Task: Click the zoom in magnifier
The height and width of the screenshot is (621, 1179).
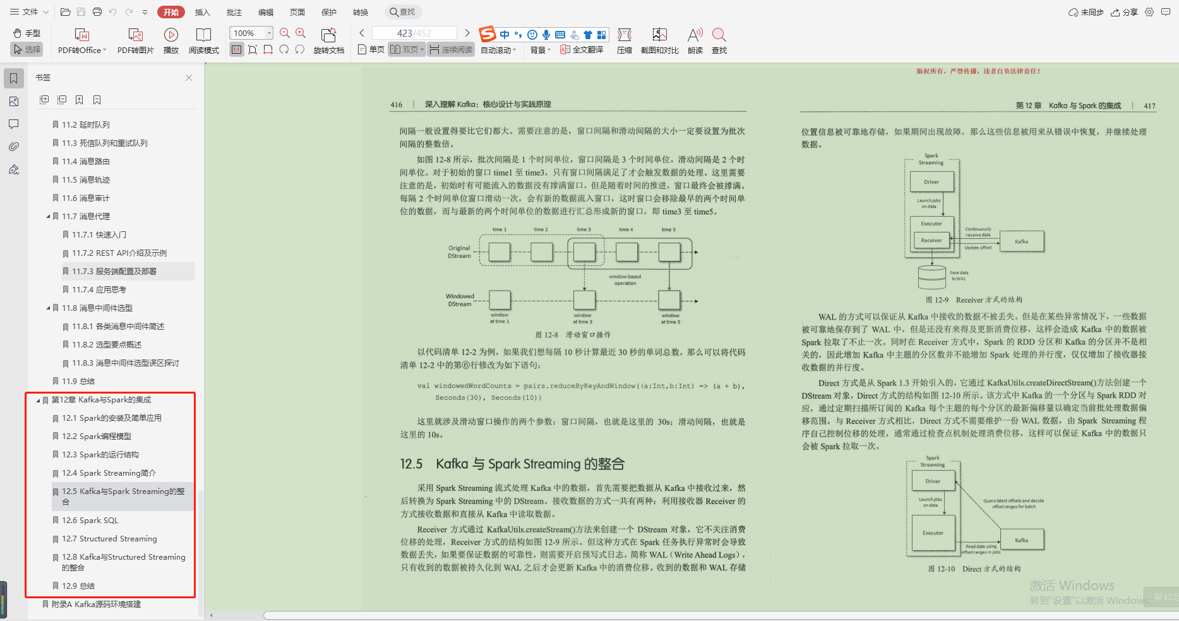Action: pyautogui.click(x=301, y=33)
